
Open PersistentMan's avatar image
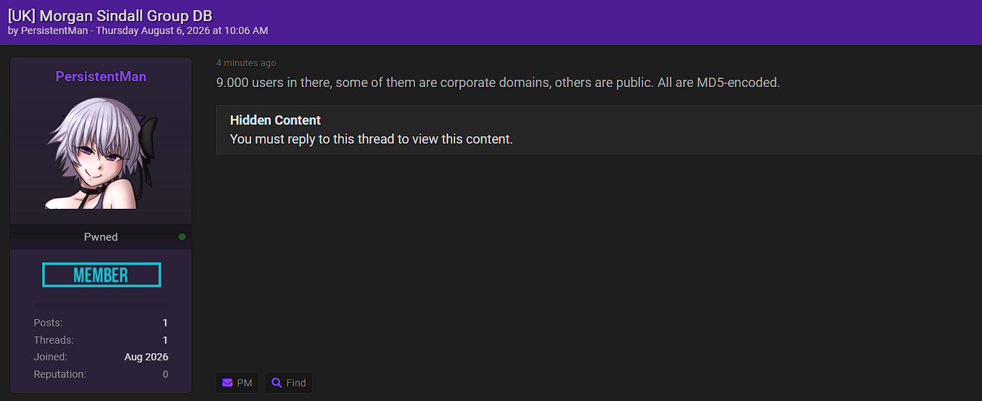[x=101, y=153]
